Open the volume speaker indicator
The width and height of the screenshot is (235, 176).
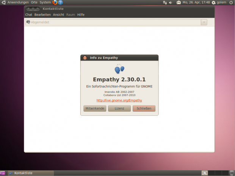coord(171,3)
